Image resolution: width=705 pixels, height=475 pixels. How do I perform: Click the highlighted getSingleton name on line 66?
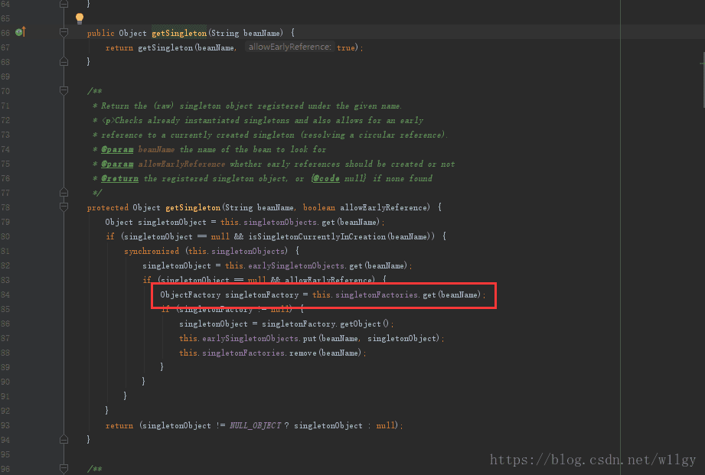(x=179, y=33)
